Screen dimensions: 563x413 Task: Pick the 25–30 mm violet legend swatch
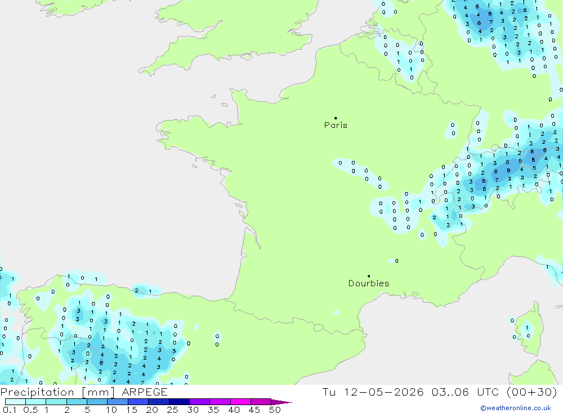[179, 402]
